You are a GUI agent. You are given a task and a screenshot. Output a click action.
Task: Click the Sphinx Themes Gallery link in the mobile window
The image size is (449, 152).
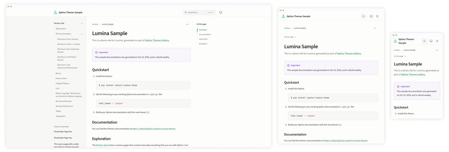(x=413, y=75)
